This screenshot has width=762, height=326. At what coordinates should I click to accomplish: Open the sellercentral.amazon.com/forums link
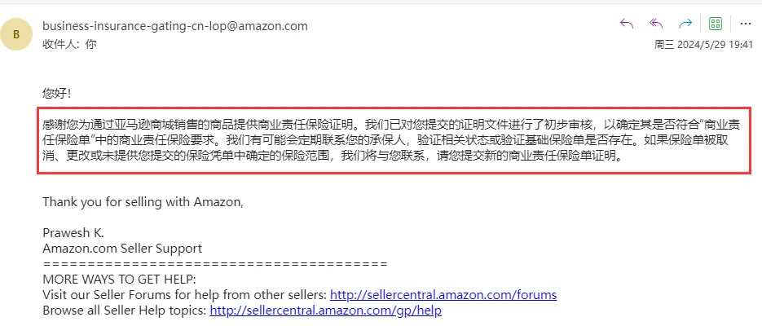(x=443, y=294)
